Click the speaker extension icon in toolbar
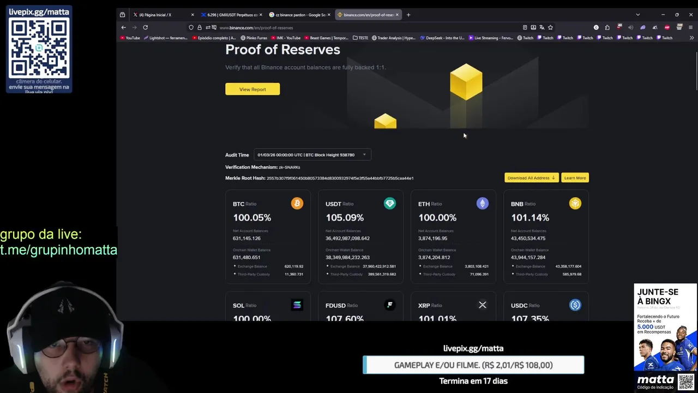 pyautogui.click(x=630, y=27)
